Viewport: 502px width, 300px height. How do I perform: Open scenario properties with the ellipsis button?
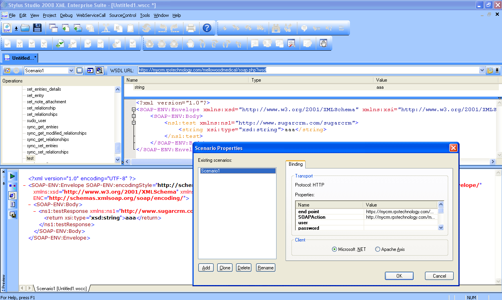click(80, 71)
